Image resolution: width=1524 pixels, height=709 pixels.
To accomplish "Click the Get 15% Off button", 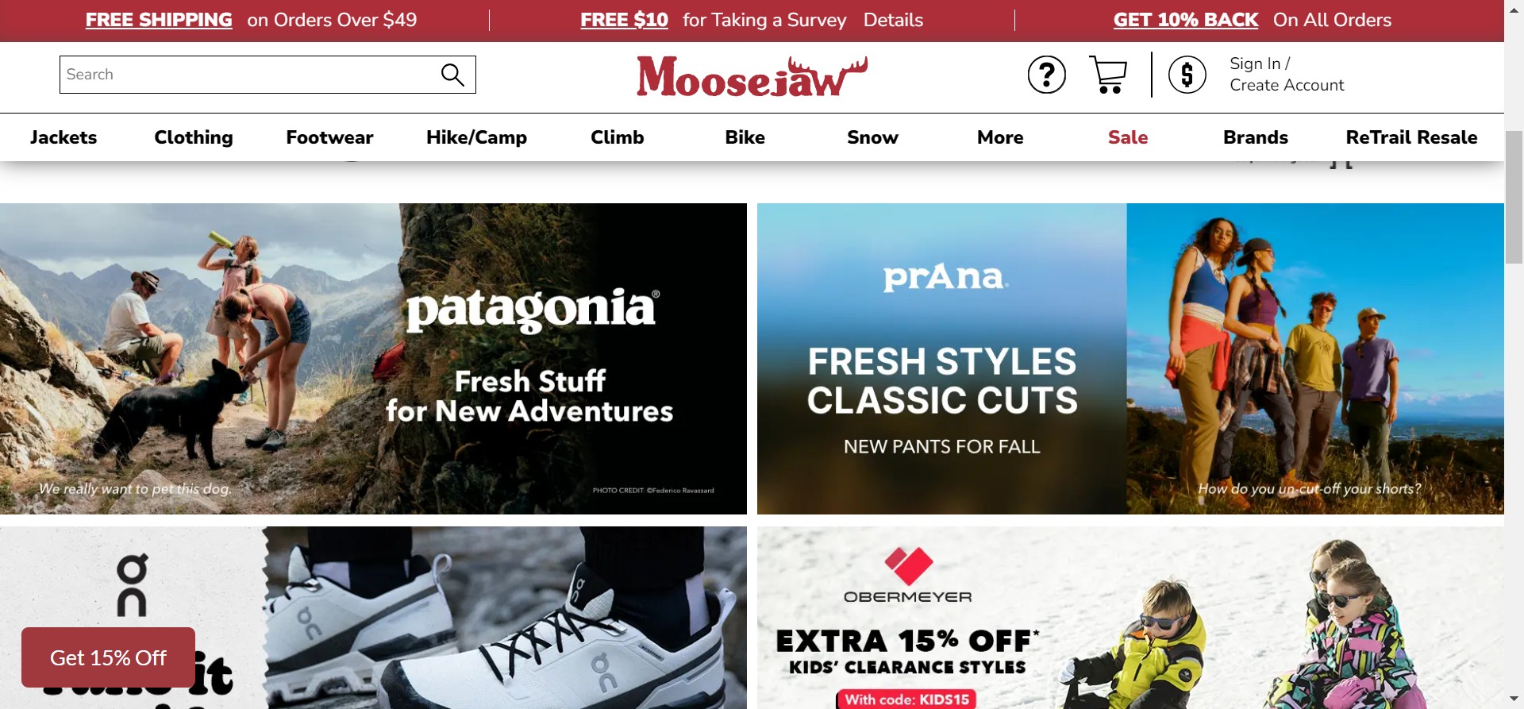I will tap(108, 657).
